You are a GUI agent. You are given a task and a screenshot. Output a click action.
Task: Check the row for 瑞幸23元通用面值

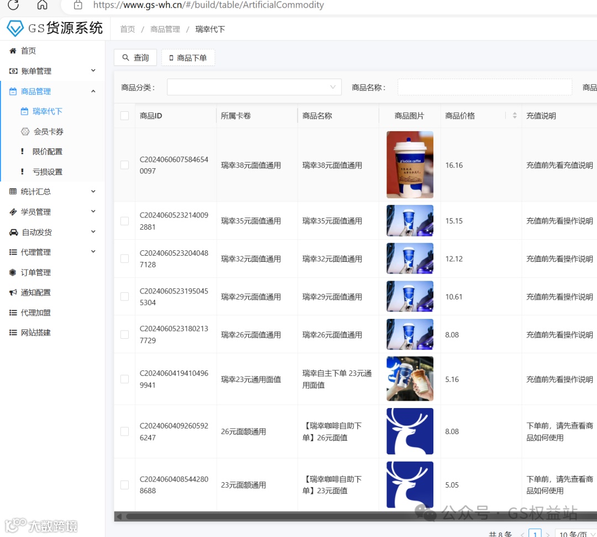[x=124, y=379]
